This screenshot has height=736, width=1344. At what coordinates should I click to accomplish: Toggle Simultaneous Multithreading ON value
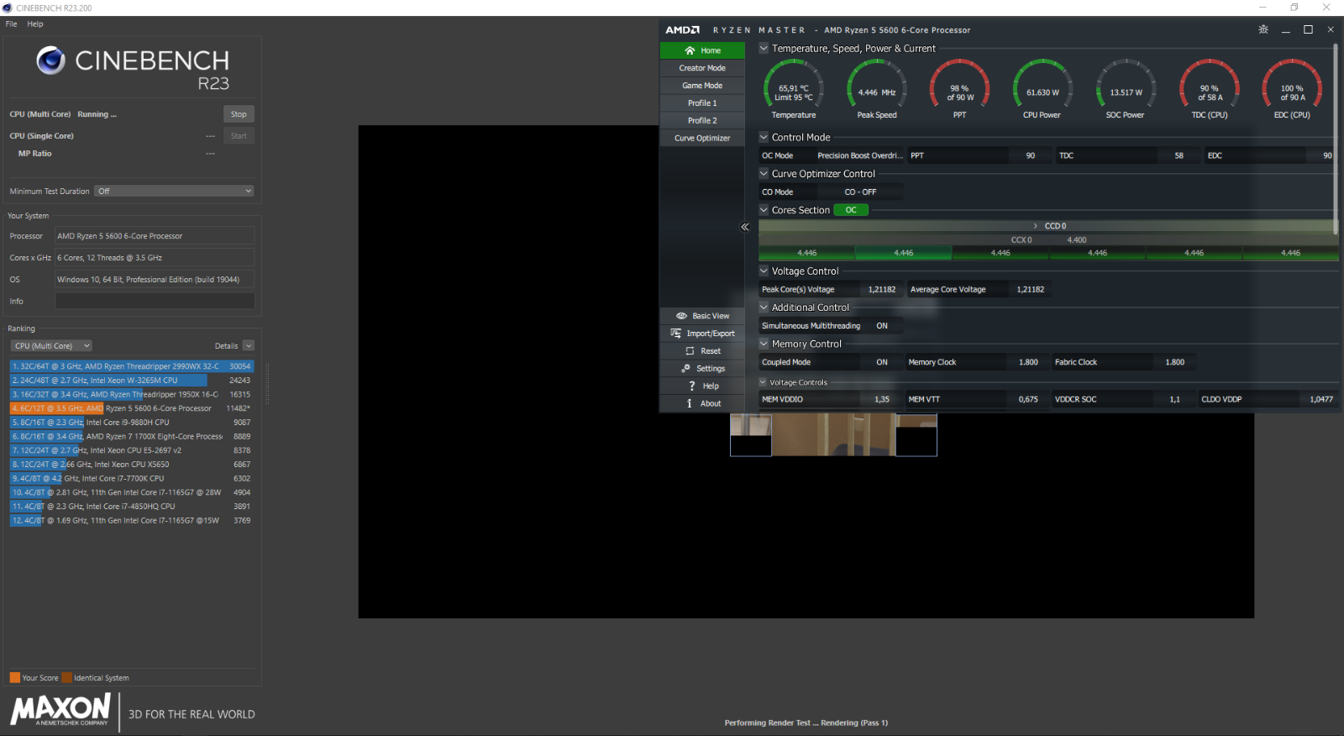click(x=882, y=326)
